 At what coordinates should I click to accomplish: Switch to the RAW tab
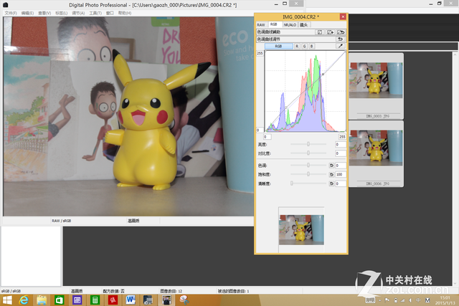click(261, 25)
